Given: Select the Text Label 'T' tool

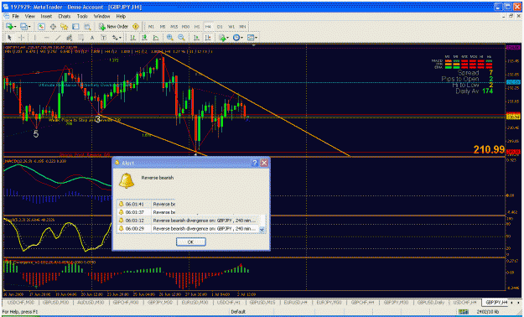Looking at the screenshot, I should (104, 38).
